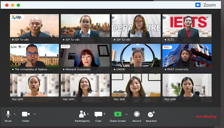Expand Share Screen options arrow

pos(126,114)
